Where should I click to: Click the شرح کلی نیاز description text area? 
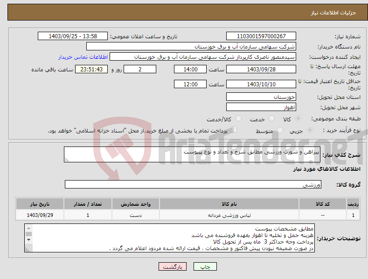pyautogui.click(x=192, y=154)
